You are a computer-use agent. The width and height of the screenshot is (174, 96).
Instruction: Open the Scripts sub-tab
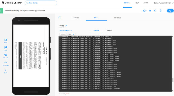click(109, 30)
